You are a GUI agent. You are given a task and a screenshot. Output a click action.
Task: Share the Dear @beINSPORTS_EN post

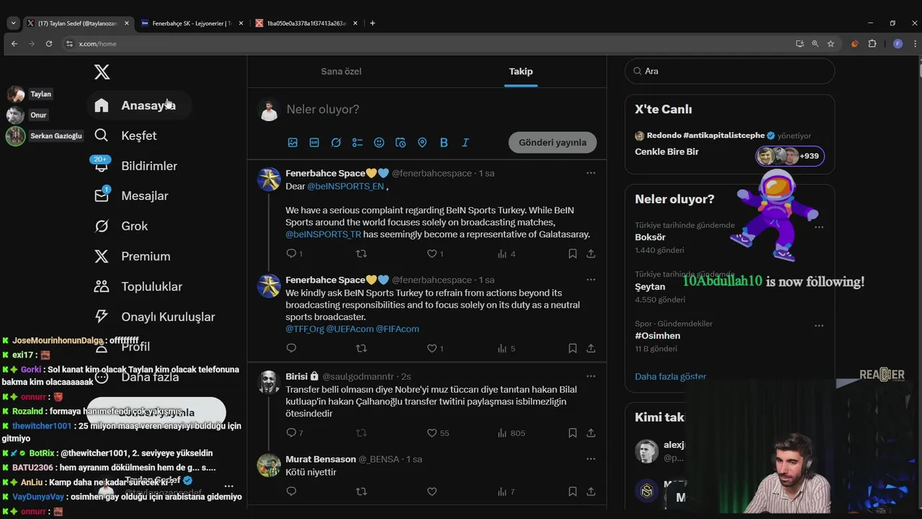591,254
